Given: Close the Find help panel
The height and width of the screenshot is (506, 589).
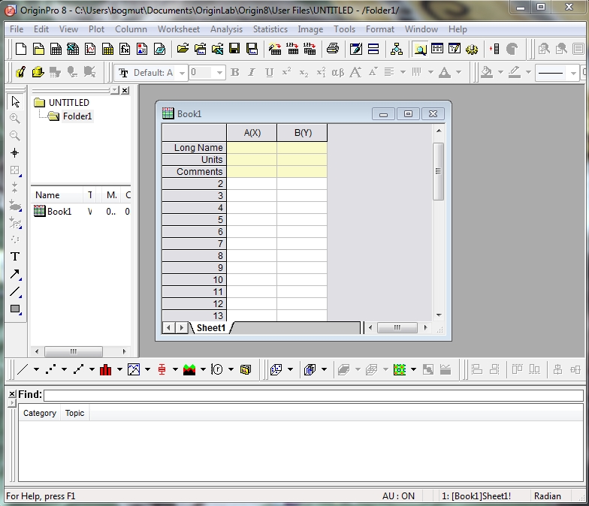Looking at the screenshot, I should 12,393.
